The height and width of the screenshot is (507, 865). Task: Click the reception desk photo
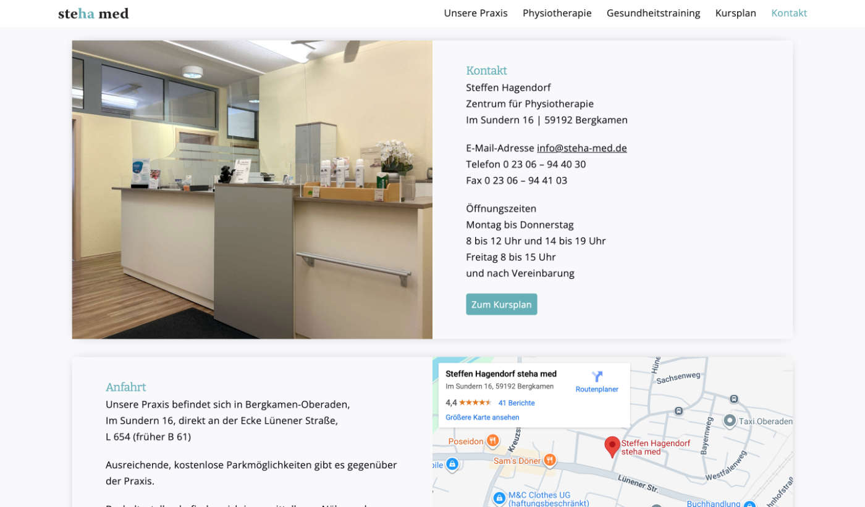pyautogui.click(x=252, y=189)
